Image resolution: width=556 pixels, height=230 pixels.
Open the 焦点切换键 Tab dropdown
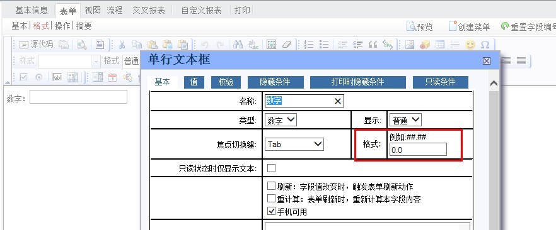pos(294,144)
